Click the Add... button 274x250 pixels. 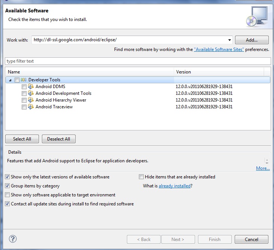(252, 40)
